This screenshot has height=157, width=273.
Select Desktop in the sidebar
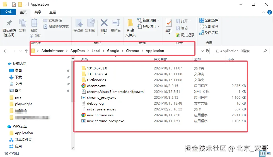(15, 71)
